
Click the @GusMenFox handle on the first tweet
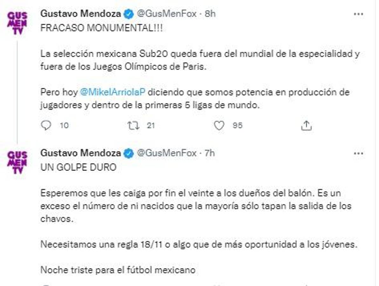tap(168, 13)
